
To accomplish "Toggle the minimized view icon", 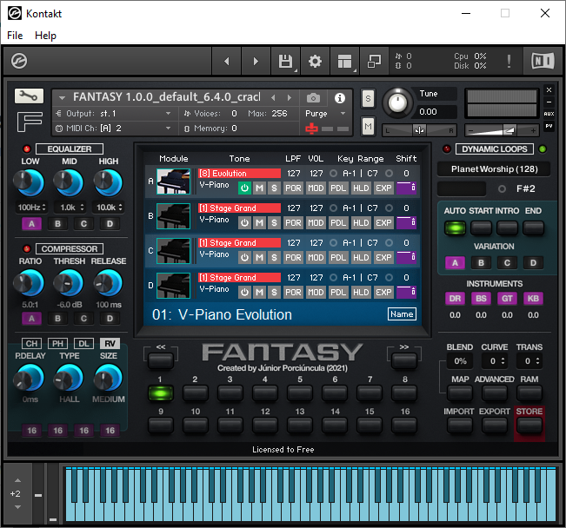I will [x=374, y=62].
